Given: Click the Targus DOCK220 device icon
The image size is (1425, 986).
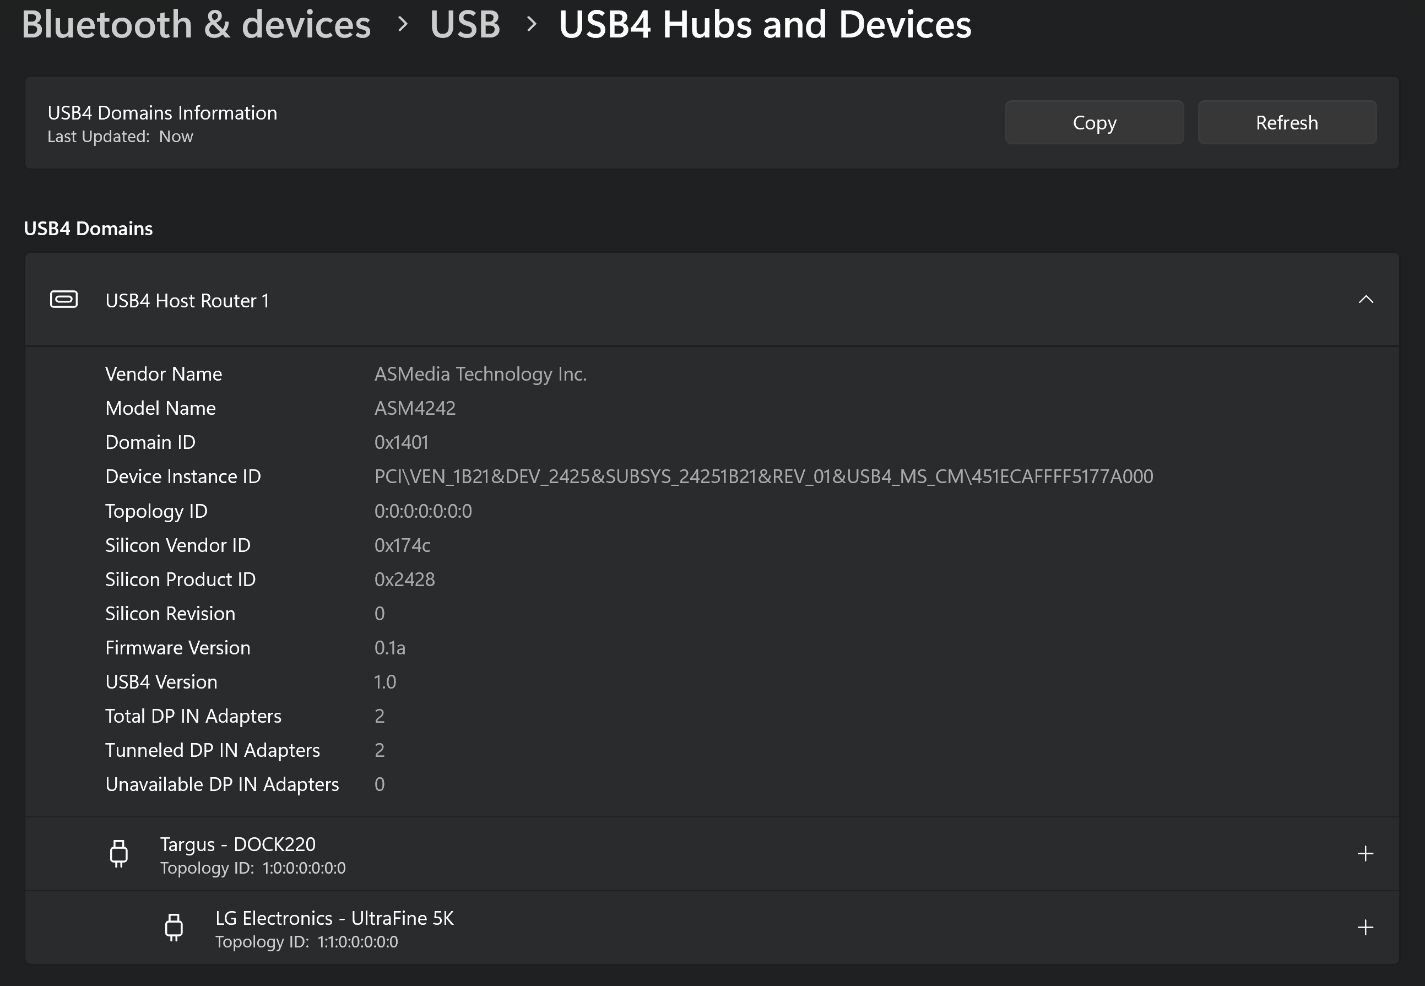Looking at the screenshot, I should (x=118, y=854).
